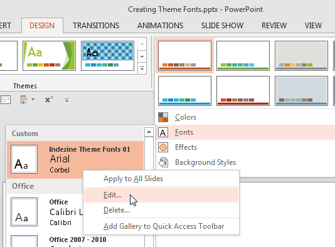Viewport: 335px width, 247px height.
Task: Switch to the ANIMATIONS tab
Action: (160, 26)
